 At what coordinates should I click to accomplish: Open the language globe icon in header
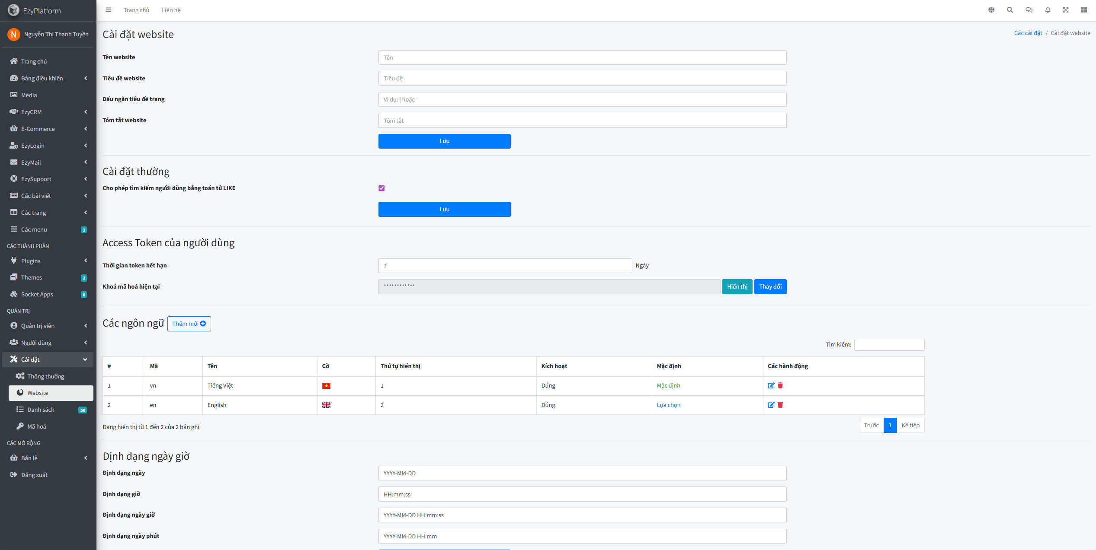(x=991, y=10)
